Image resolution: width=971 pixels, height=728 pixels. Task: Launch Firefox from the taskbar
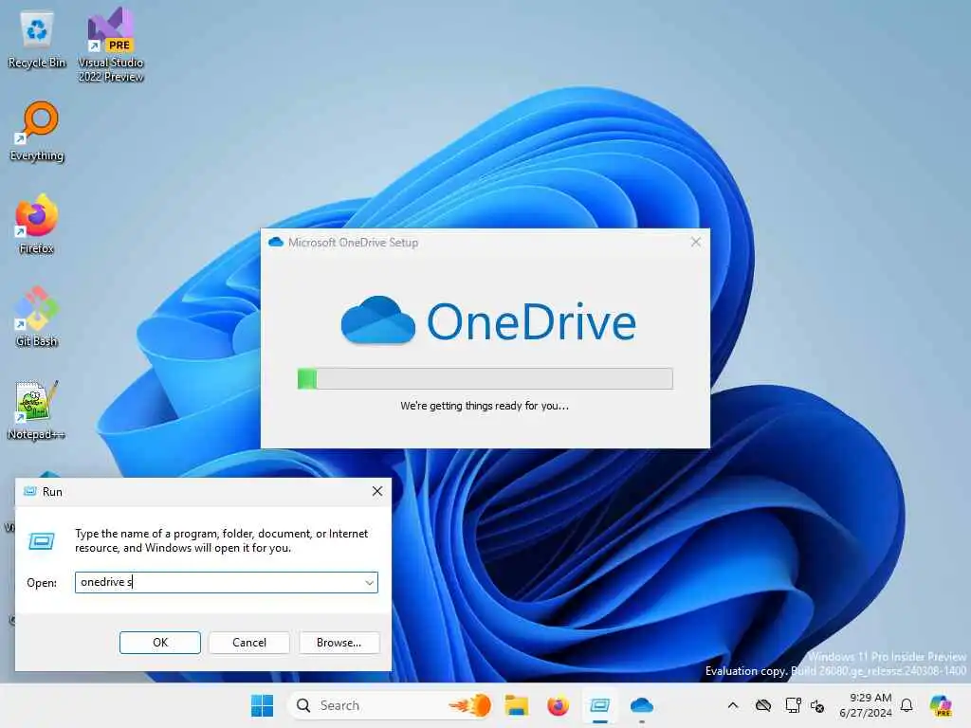pyautogui.click(x=558, y=705)
